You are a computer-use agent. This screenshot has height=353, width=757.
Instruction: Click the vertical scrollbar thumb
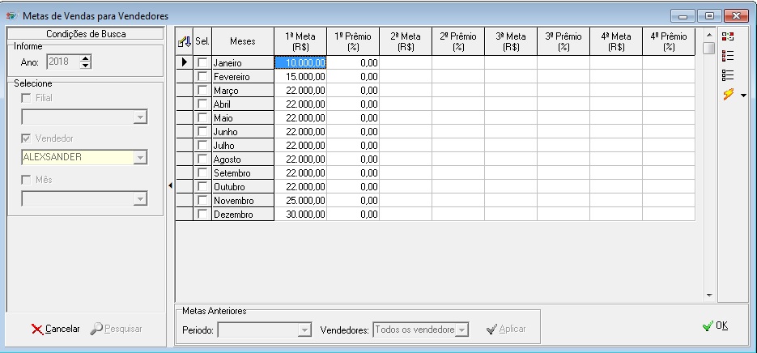(x=708, y=49)
